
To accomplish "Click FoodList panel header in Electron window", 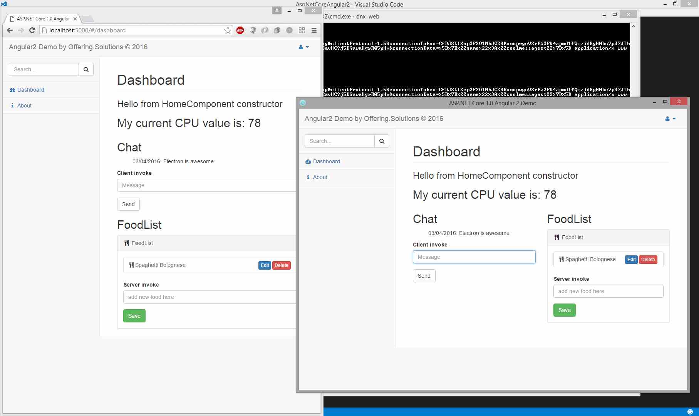I will coord(608,237).
